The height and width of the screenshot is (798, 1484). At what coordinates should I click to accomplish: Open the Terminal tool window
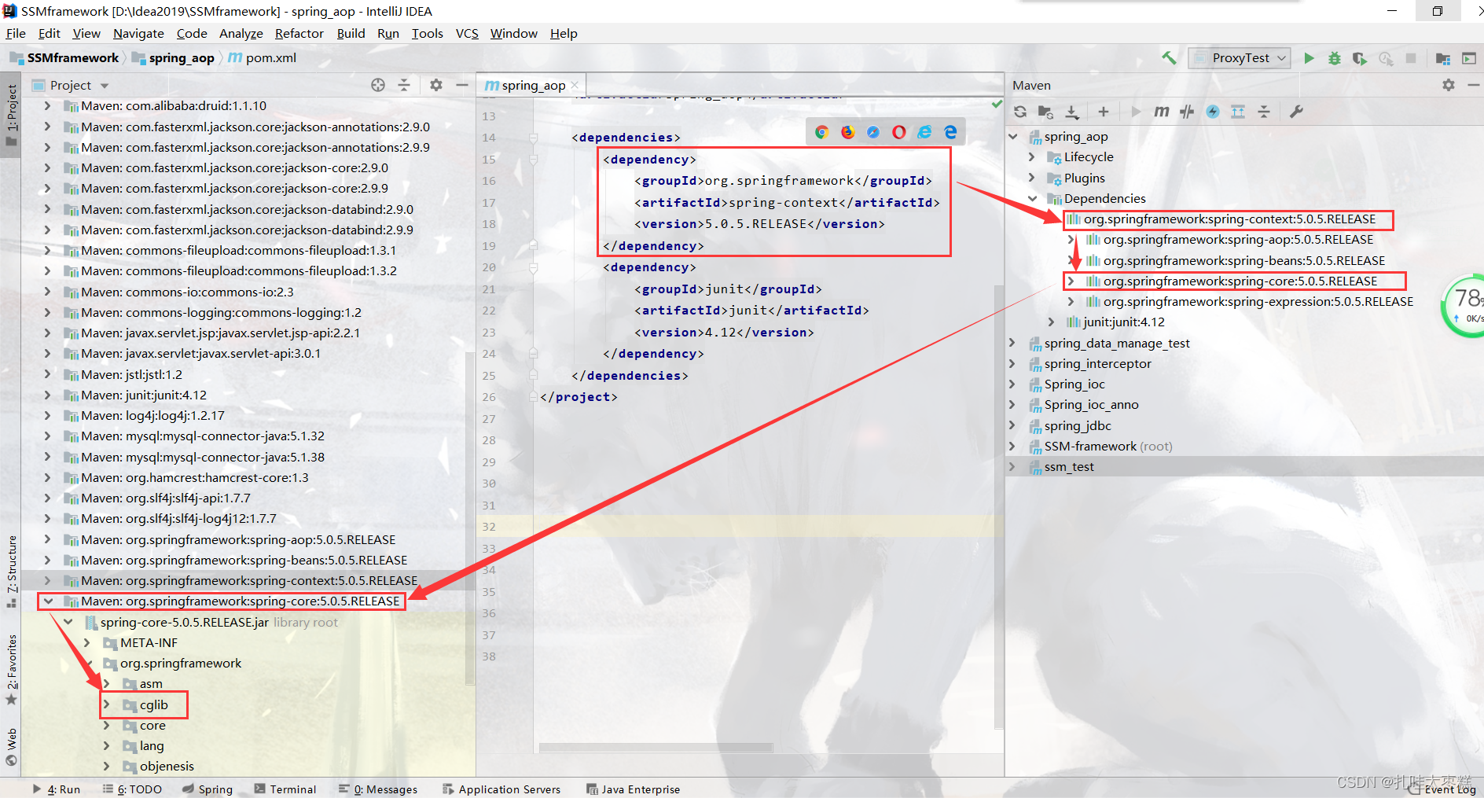[x=285, y=789]
